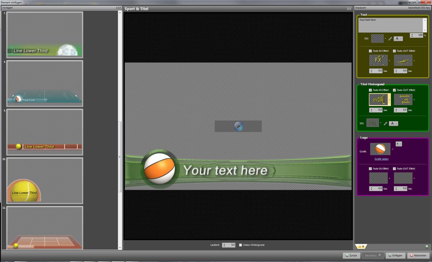Select the Text Fade-IN FX effect thumbnail
Image resolution: width=432 pixels, height=262 pixels.
tap(378, 61)
